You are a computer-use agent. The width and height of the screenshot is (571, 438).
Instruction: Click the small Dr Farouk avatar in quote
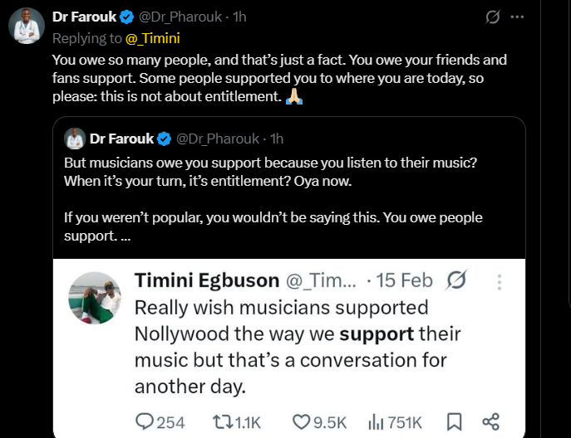click(x=75, y=138)
